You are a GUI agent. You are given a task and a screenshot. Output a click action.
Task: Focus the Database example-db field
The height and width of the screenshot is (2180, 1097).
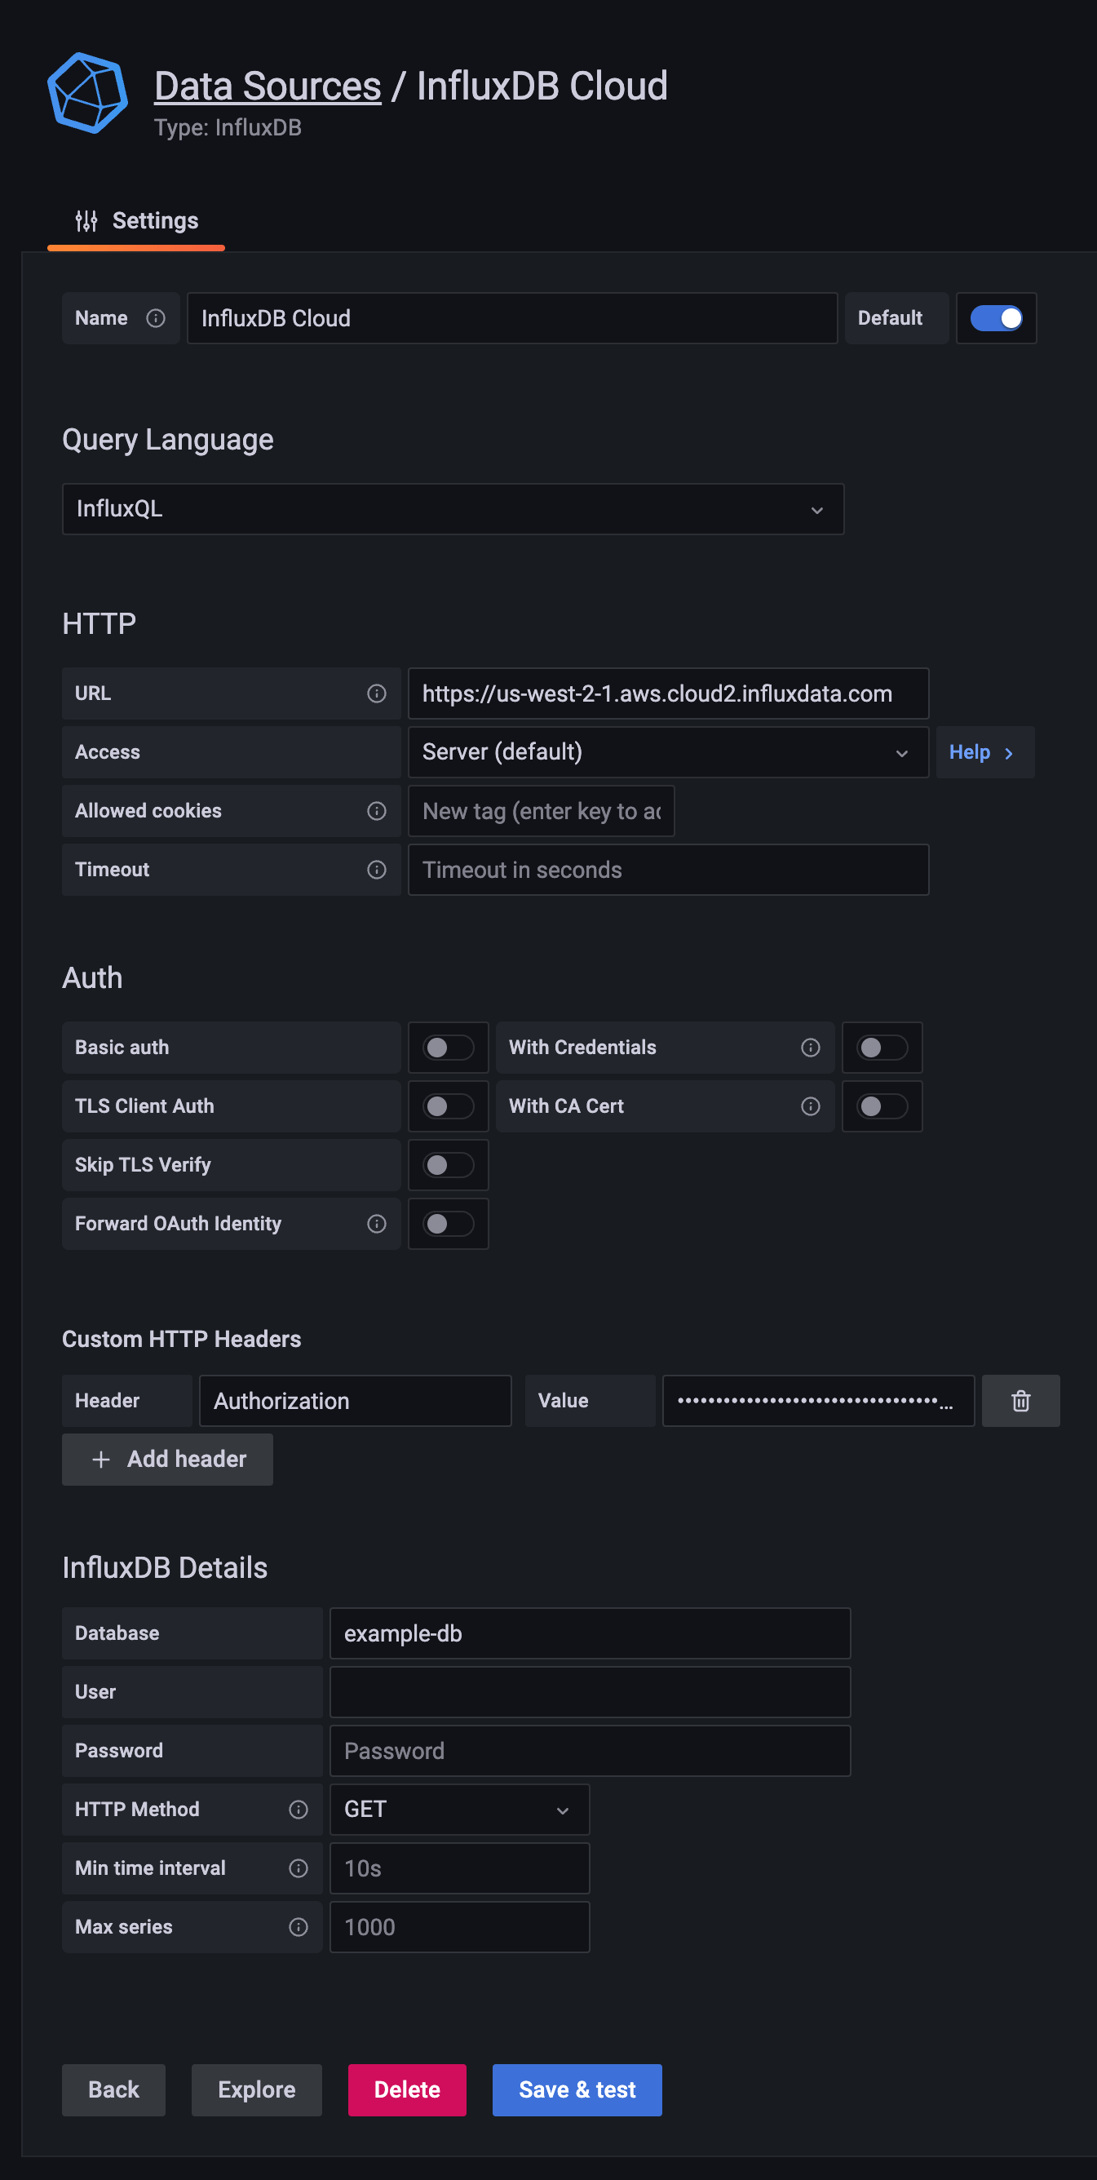[590, 1633]
